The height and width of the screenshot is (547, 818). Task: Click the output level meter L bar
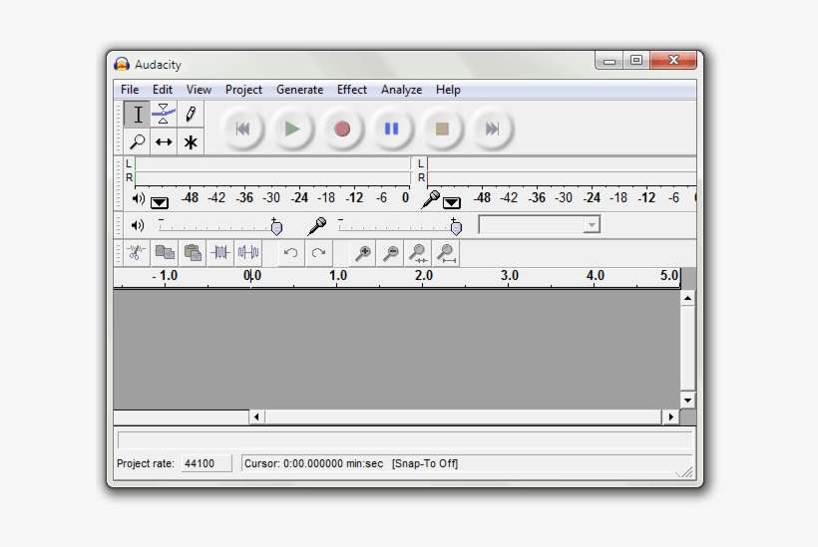(x=272, y=164)
